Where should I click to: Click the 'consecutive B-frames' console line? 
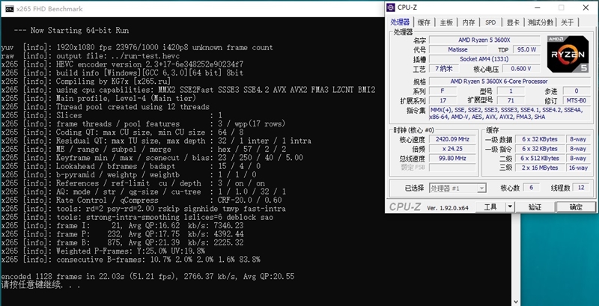pyautogui.click(x=130, y=260)
